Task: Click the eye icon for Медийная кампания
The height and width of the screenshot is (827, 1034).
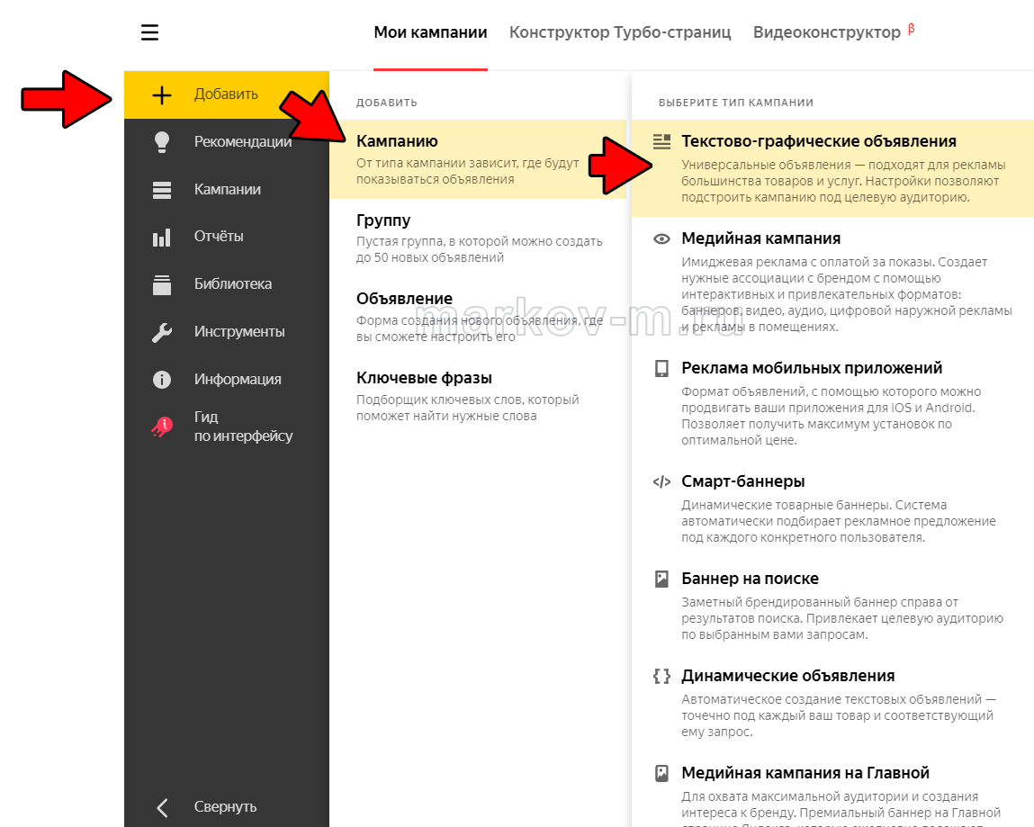Action: [662, 239]
